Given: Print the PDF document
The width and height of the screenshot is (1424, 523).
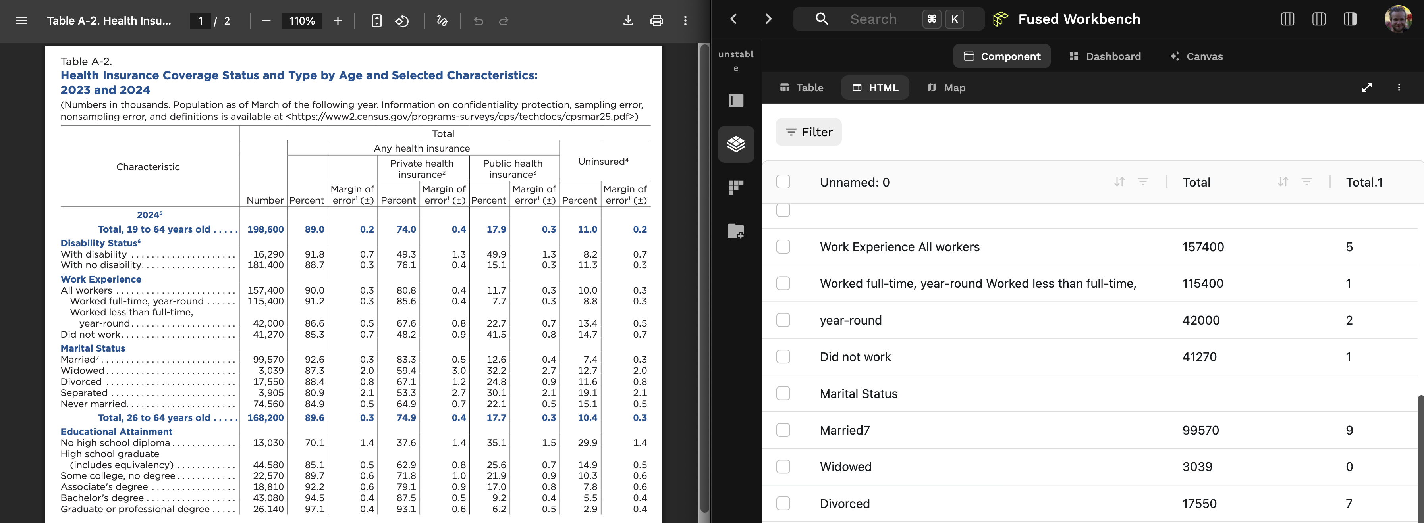Looking at the screenshot, I should (x=657, y=21).
